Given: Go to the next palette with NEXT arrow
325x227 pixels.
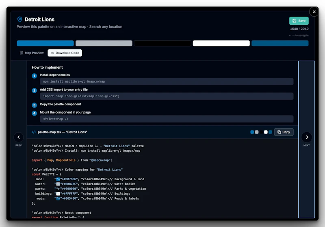Looking at the screenshot, I should [x=307, y=137].
